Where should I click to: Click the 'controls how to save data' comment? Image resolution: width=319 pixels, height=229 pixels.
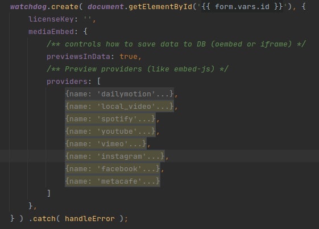pyautogui.click(x=176, y=44)
